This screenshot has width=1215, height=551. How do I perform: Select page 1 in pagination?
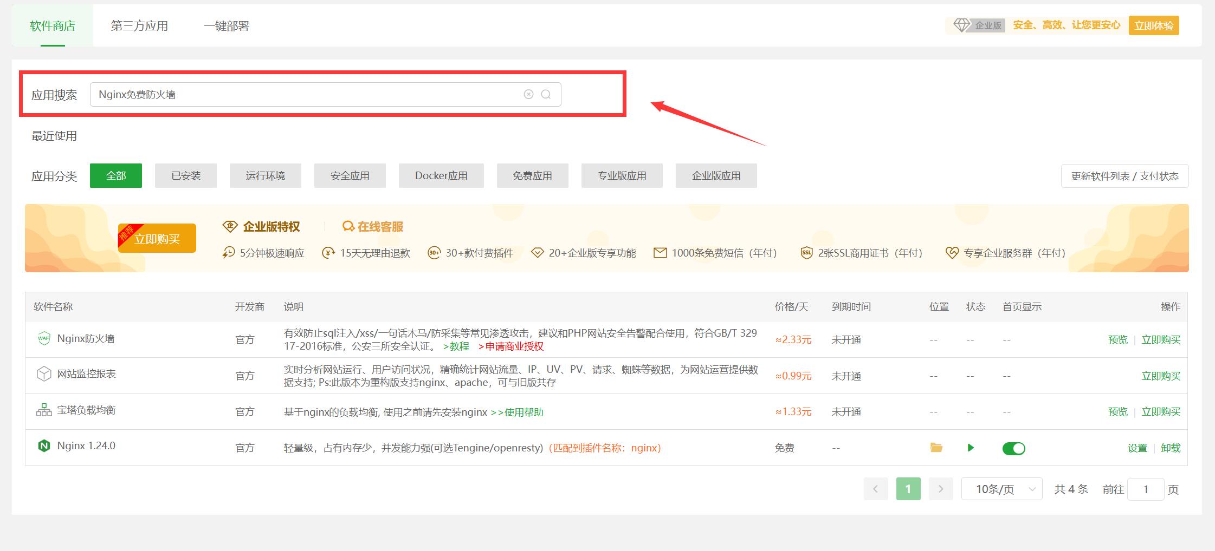click(x=908, y=489)
